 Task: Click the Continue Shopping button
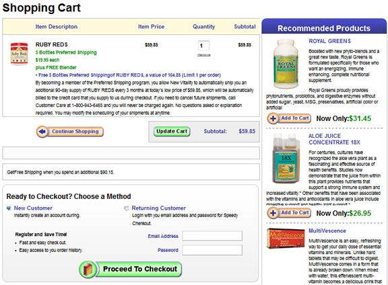(70, 132)
